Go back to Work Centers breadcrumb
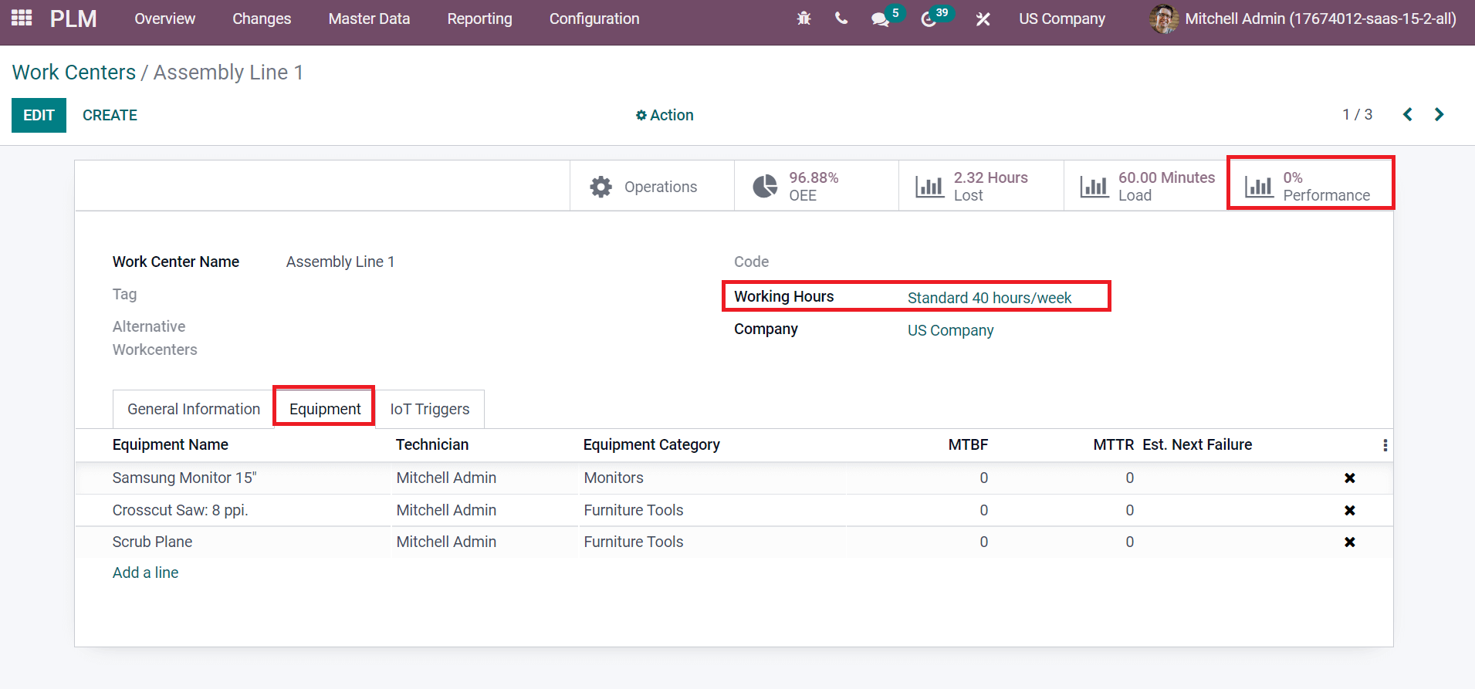The height and width of the screenshot is (689, 1475). point(74,72)
